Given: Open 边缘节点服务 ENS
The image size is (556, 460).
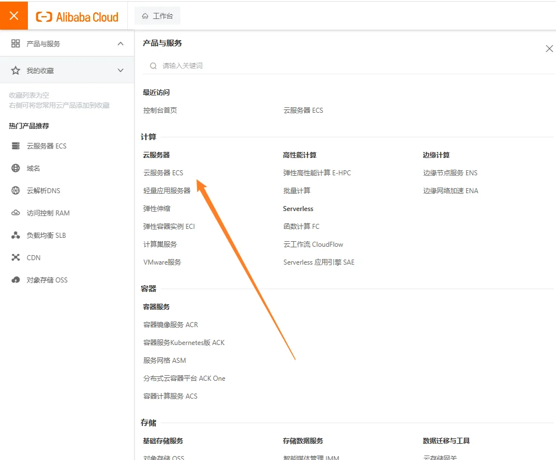Looking at the screenshot, I should 450,172.
